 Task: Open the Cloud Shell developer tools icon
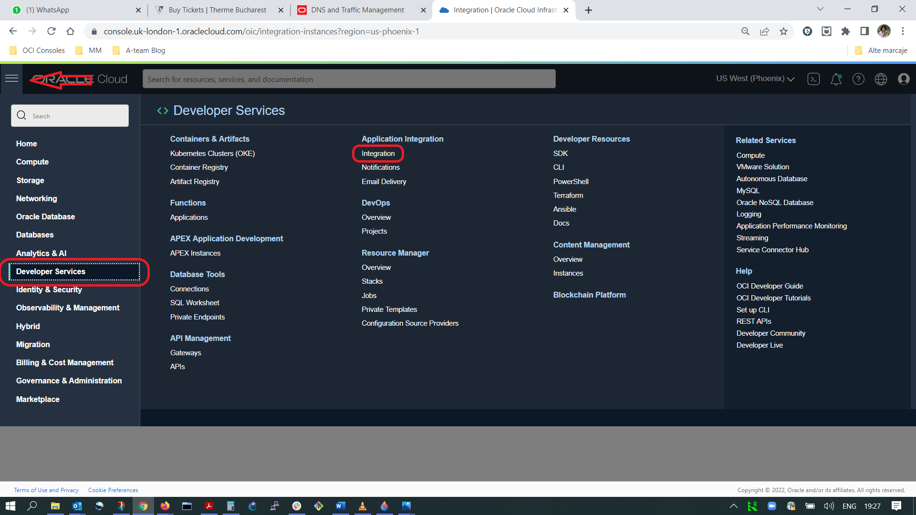(x=813, y=79)
